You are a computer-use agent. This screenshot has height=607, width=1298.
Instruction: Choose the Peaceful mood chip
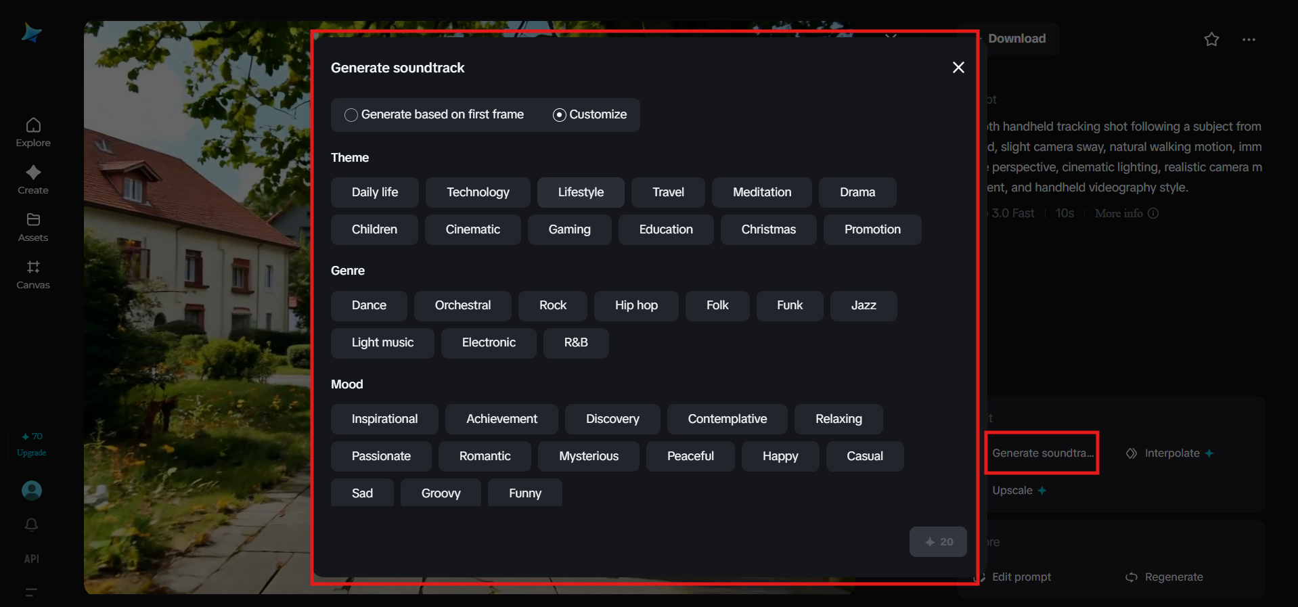[x=690, y=456]
